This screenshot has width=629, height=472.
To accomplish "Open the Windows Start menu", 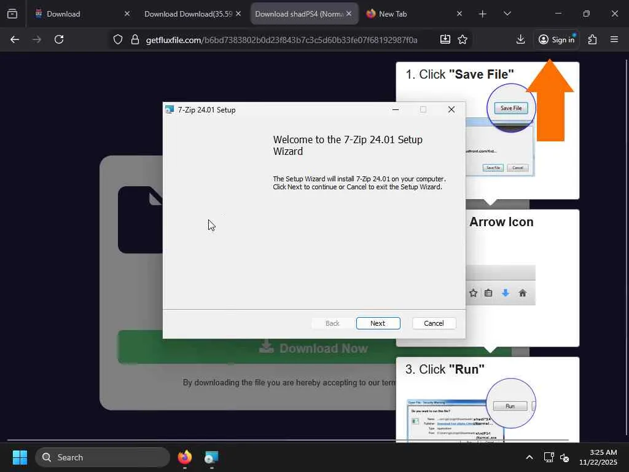I will (x=20, y=457).
